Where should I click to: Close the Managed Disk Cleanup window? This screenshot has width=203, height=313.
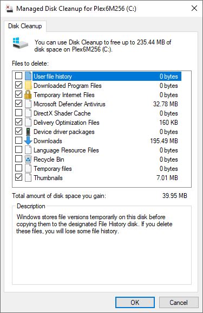(x=194, y=8)
